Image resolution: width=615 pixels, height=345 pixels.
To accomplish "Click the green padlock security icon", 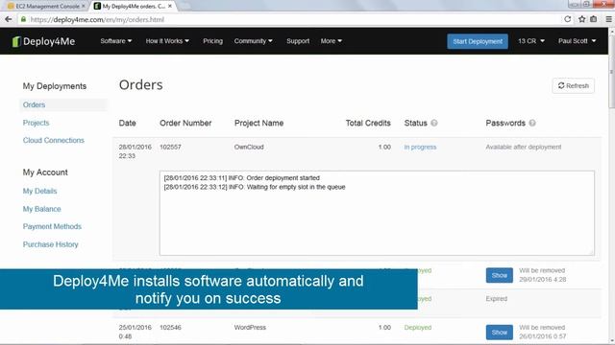I will pos(23,19).
